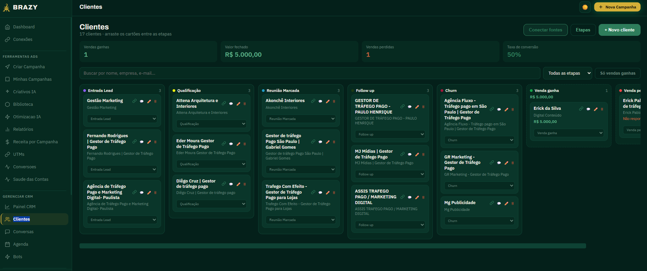Viewport: 647px width, 271px height.
Task: Copy link icon on Gestão Marketing card
Action: pos(134,101)
